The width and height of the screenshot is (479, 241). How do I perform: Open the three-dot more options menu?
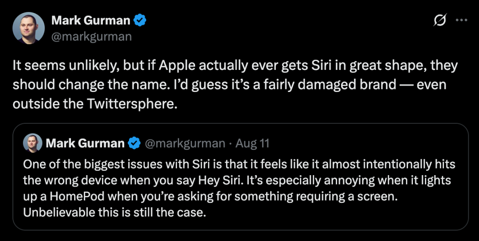(x=461, y=20)
